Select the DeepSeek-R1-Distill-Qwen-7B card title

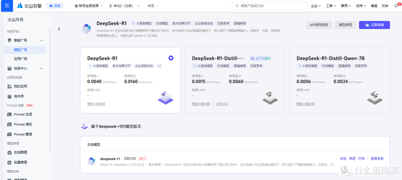click(x=331, y=58)
